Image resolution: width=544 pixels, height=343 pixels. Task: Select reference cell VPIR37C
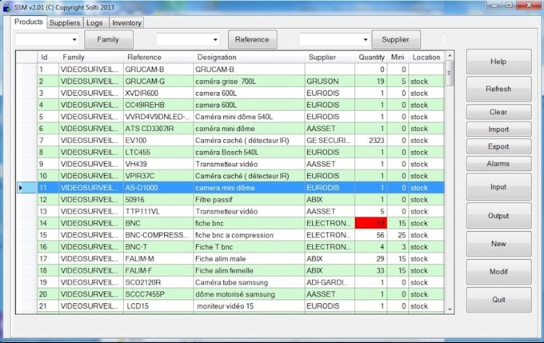tap(158, 176)
